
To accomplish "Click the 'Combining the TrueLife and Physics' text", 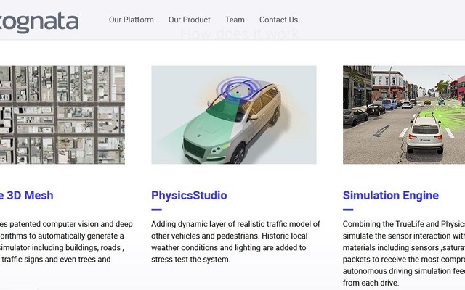I will click(x=404, y=224).
